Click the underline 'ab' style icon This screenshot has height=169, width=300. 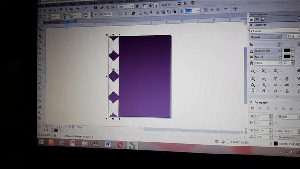253,71
